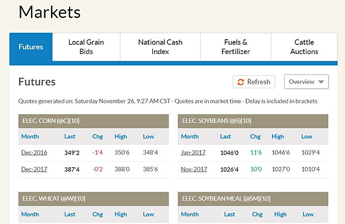Open soybeans Jan-2017 contract link
This screenshot has height=224, width=345.
(193, 153)
